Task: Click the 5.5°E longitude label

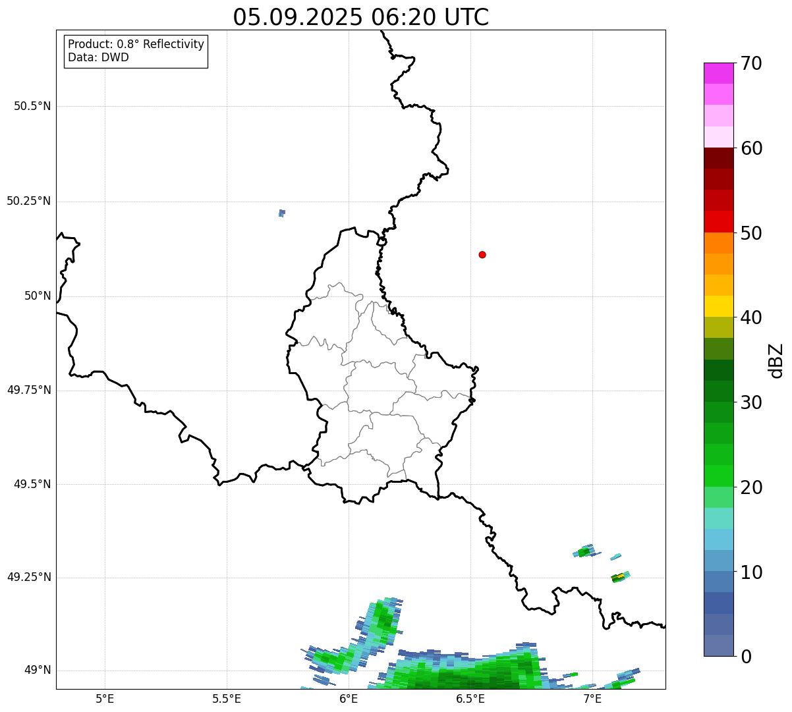Action: (x=227, y=698)
